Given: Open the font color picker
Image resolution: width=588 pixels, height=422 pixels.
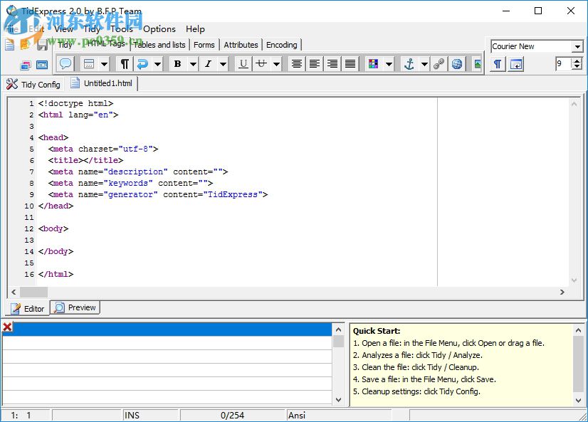Looking at the screenshot, I should (373, 64).
